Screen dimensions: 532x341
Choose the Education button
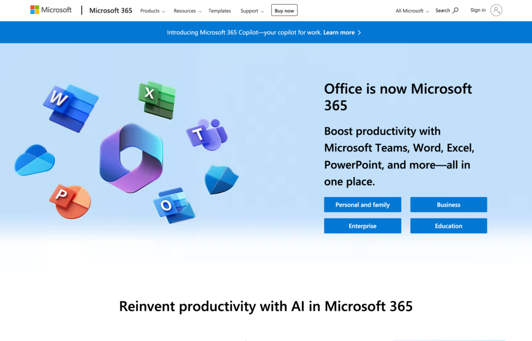448,225
